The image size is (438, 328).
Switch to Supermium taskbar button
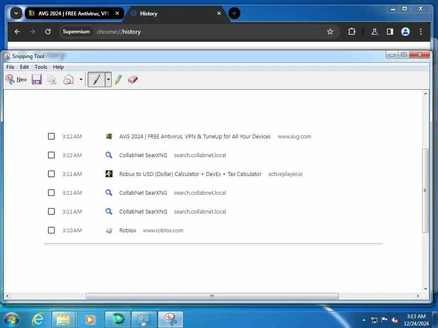(x=118, y=319)
